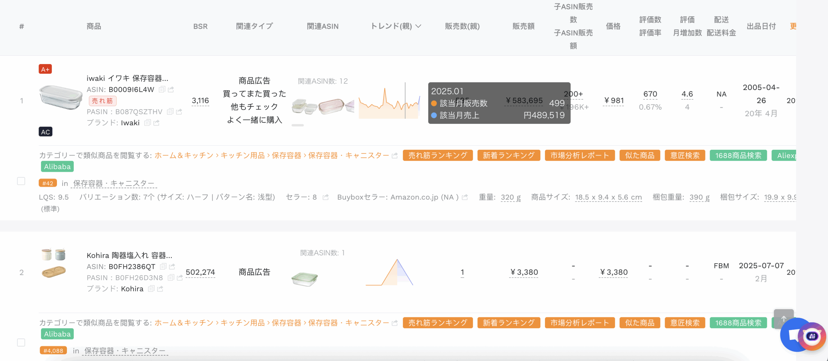Open iwaki storage container product thumbnail
Screen dimensions: 828x361
click(60, 97)
